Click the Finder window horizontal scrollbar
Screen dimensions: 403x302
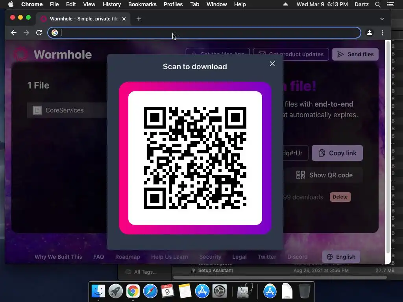point(280,277)
